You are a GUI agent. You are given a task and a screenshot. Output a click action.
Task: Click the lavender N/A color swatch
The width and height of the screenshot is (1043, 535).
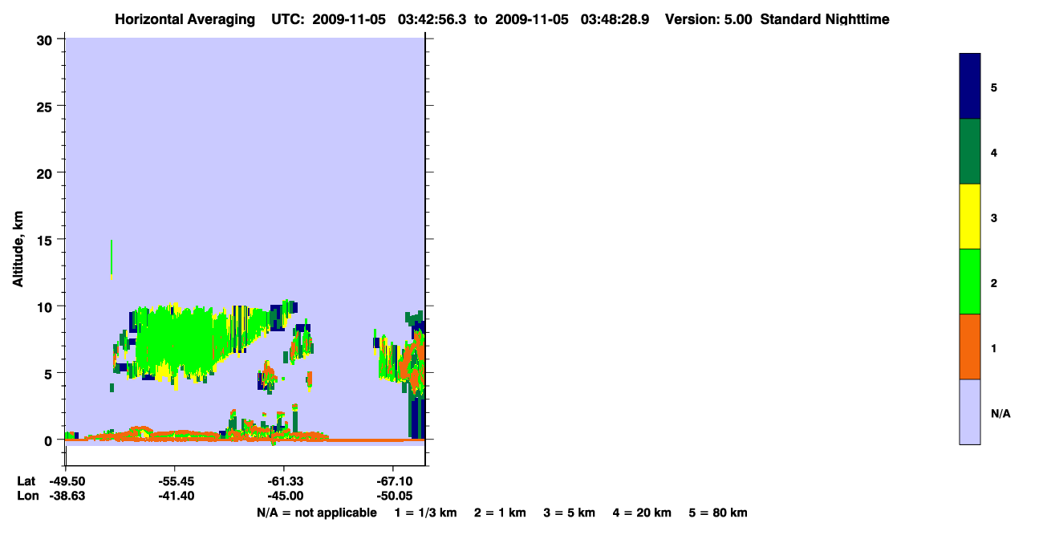(970, 411)
